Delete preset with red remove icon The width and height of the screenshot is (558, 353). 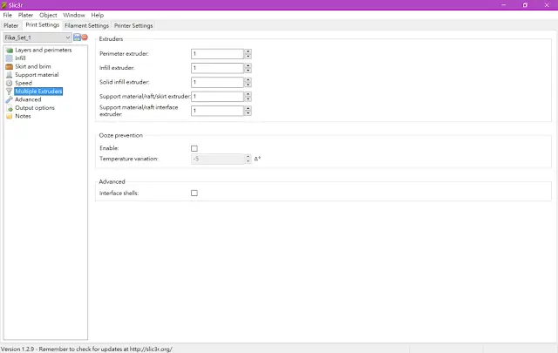point(85,37)
